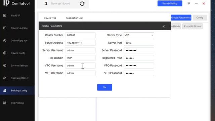Close the Global Parameters dialog
This screenshot has height=121, width=215.
click(164, 26)
